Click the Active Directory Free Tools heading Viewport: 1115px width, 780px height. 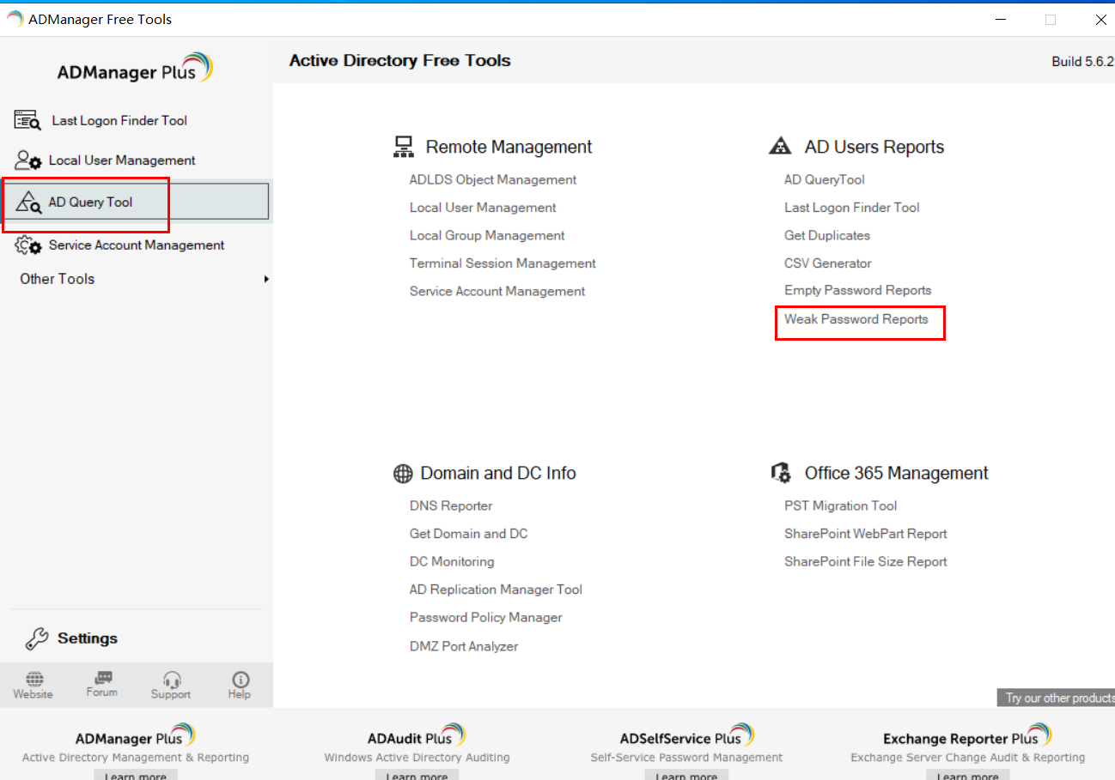point(400,61)
